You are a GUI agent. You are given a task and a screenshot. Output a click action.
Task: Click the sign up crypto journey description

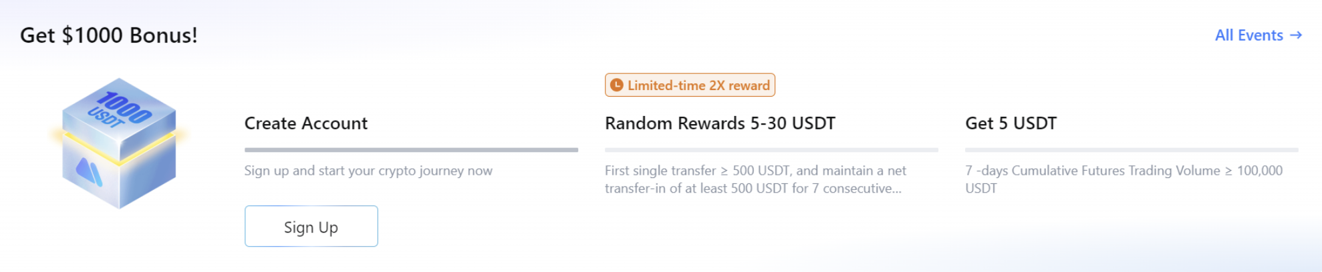368,171
